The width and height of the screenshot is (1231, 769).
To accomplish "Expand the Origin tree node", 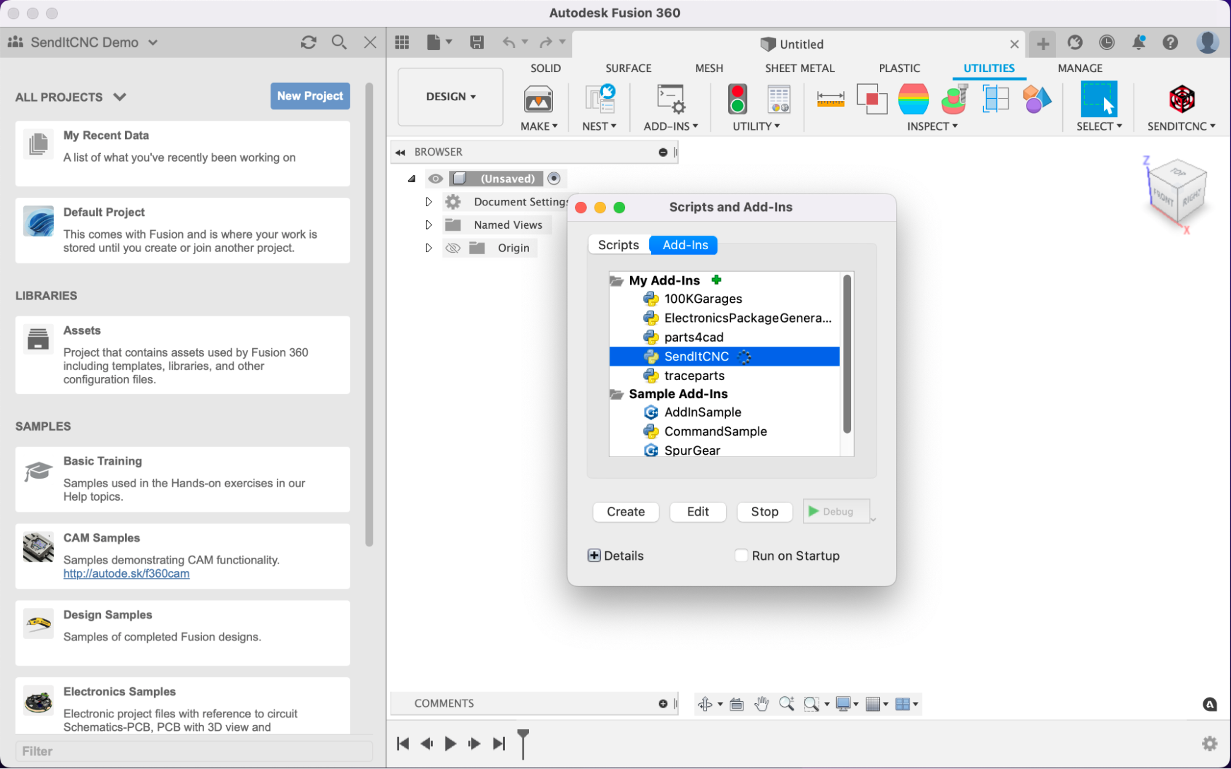I will pos(429,248).
